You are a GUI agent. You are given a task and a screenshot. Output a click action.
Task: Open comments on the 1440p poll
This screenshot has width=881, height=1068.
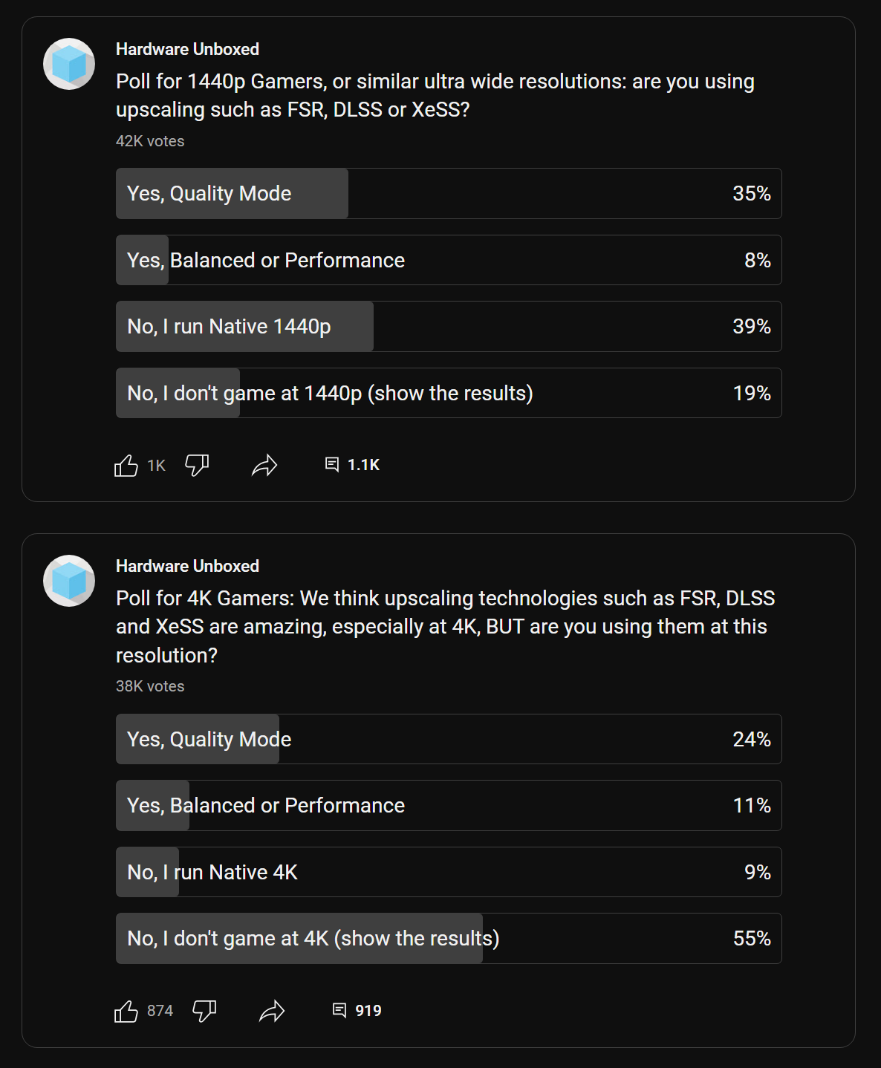[353, 465]
